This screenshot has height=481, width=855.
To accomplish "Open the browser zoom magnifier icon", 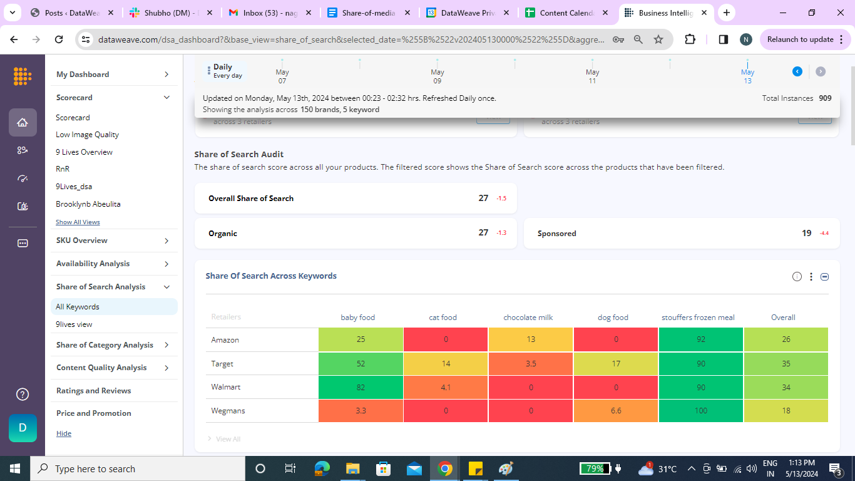I will point(638,39).
